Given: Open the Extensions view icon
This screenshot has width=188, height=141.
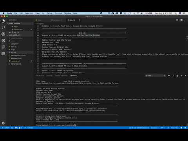Looking at the screenshot, I should pos(3,40).
